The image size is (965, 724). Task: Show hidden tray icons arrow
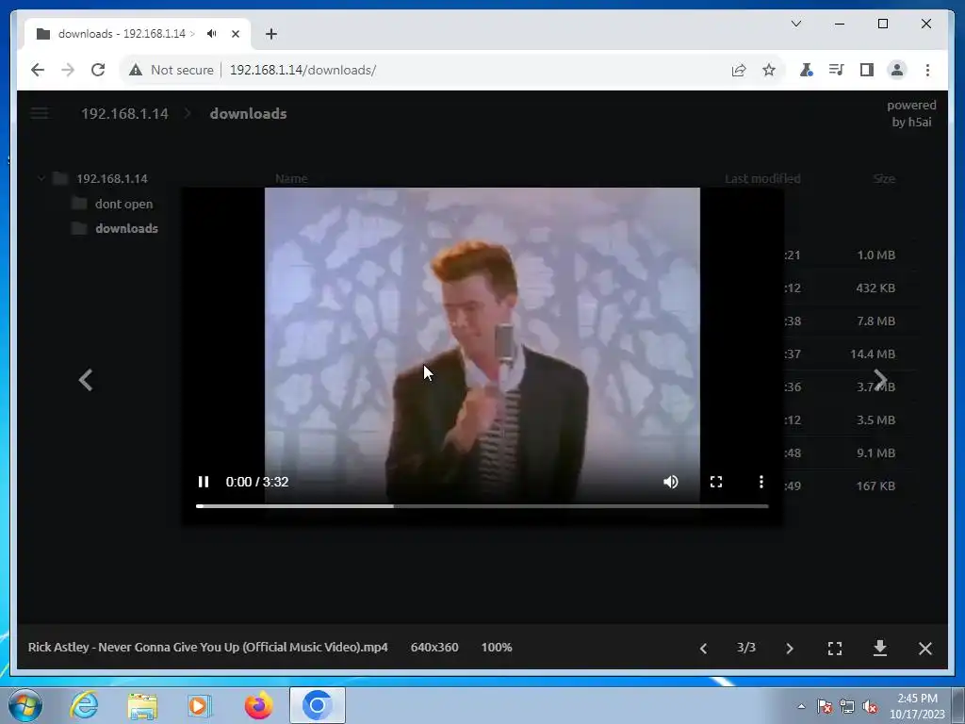pos(801,706)
